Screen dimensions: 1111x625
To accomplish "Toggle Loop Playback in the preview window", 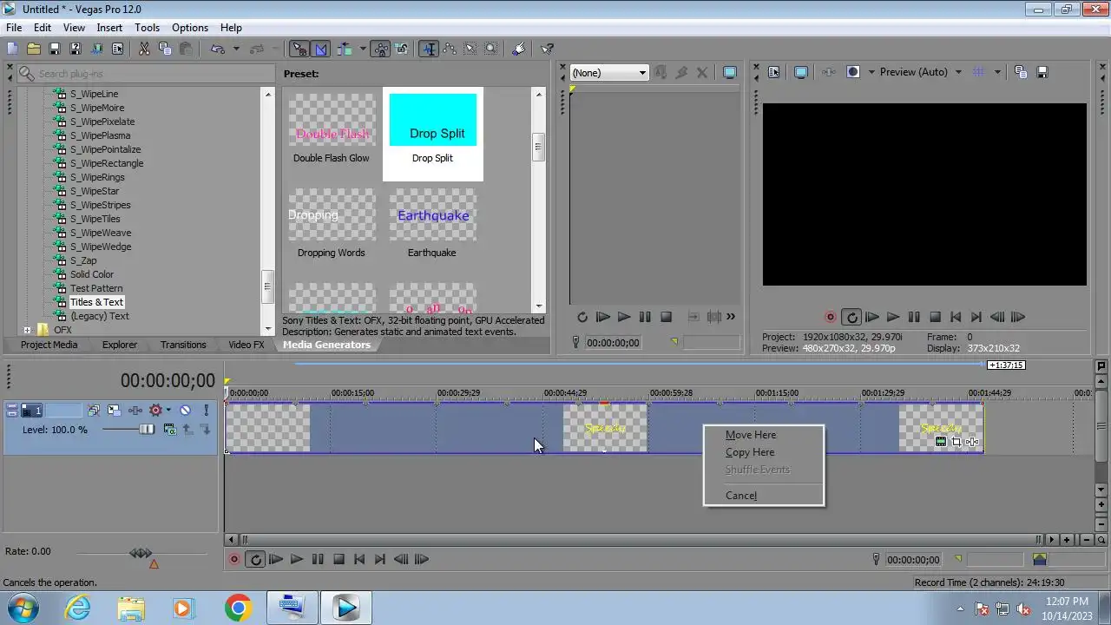I will pos(851,318).
